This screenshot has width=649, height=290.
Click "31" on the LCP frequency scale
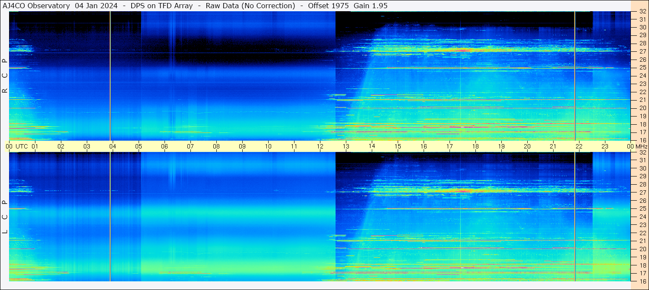(x=643, y=160)
